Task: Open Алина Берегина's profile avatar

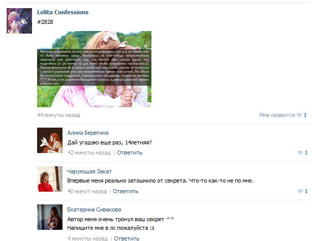Action: click(x=50, y=140)
